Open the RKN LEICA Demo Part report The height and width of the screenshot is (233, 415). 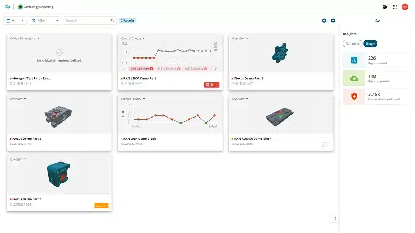coord(140,79)
